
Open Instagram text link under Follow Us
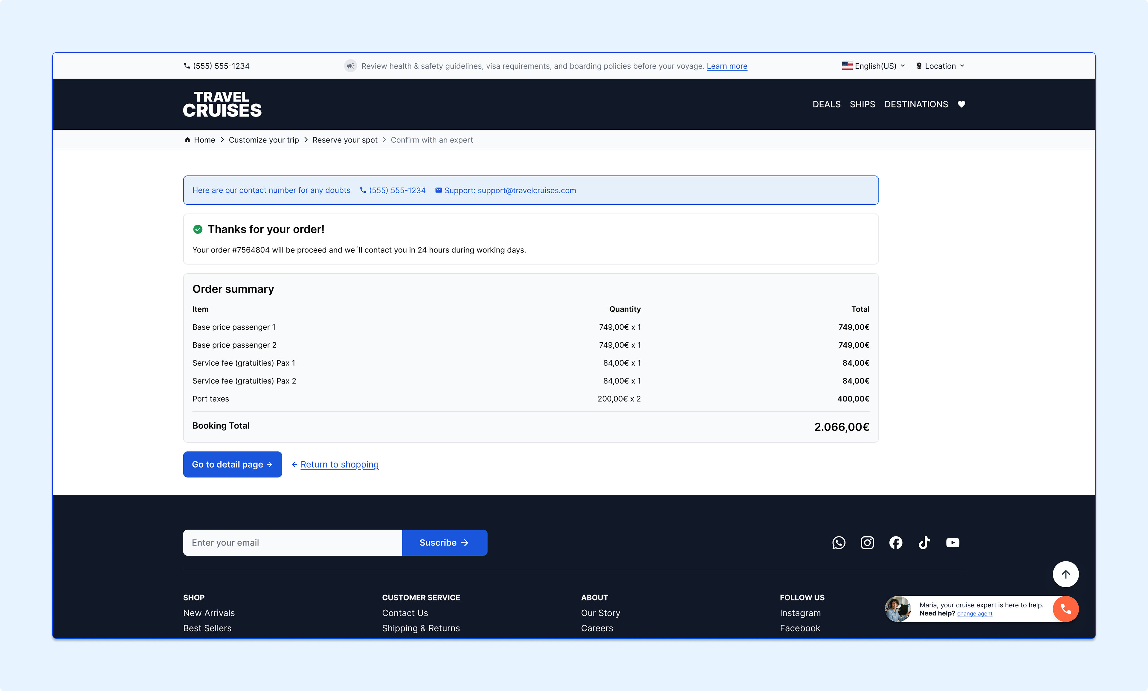[x=800, y=613]
